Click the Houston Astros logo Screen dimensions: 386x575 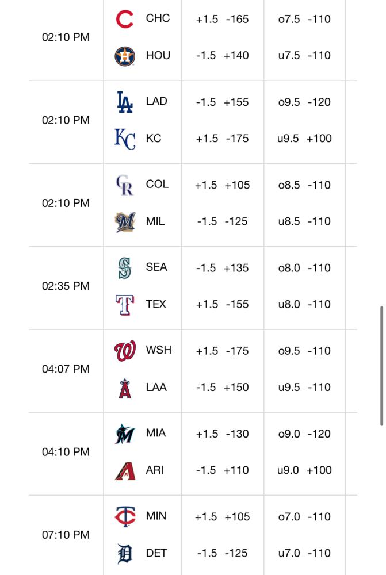point(125,56)
